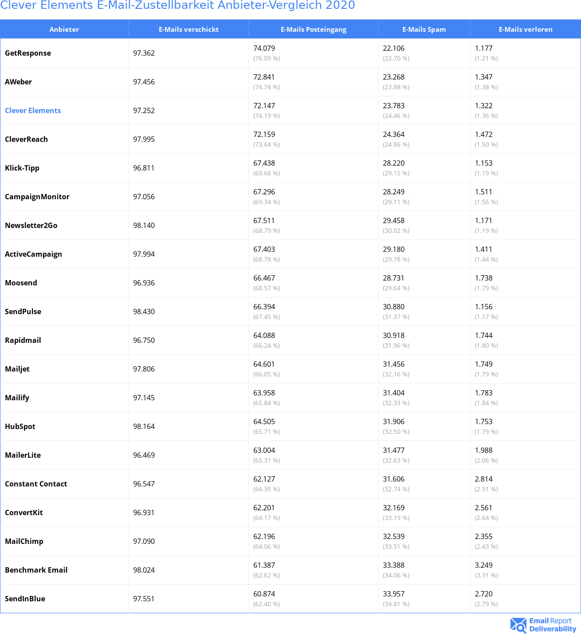
Task: Select the Anbieter column header
Action: tap(64, 29)
